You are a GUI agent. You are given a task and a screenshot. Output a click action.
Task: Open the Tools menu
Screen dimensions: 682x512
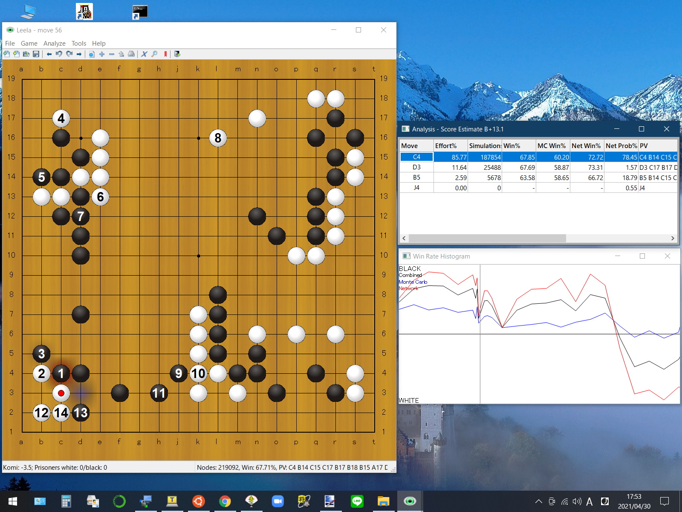point(78,44)
